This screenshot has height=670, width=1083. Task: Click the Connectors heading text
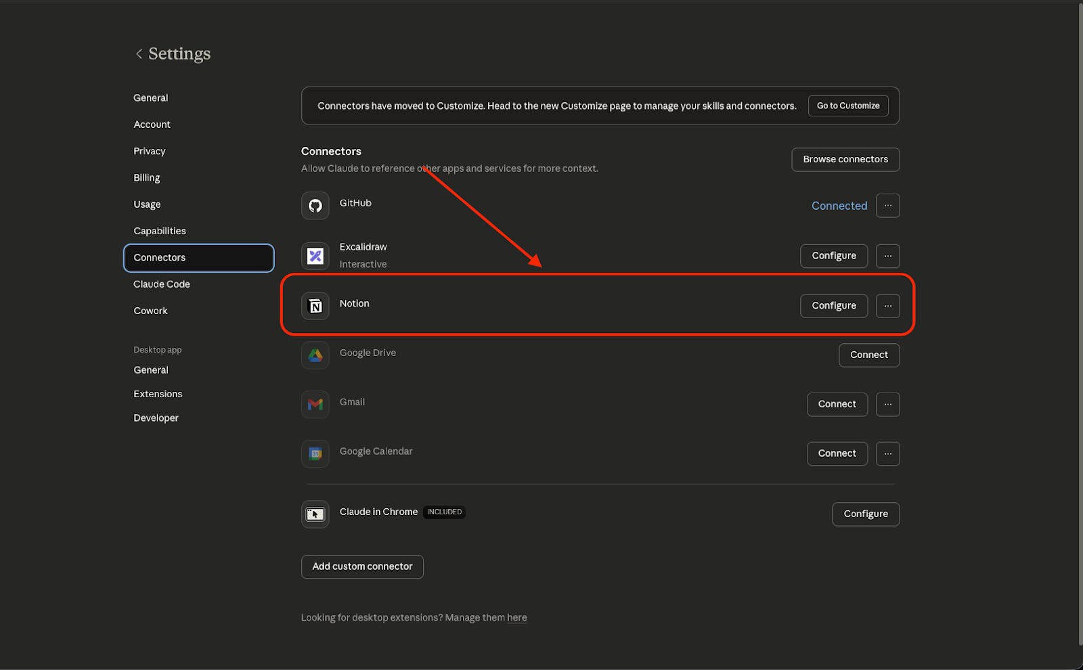pos(331,152)
